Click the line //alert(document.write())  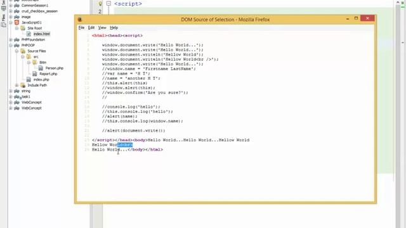(x=133, y=130)
